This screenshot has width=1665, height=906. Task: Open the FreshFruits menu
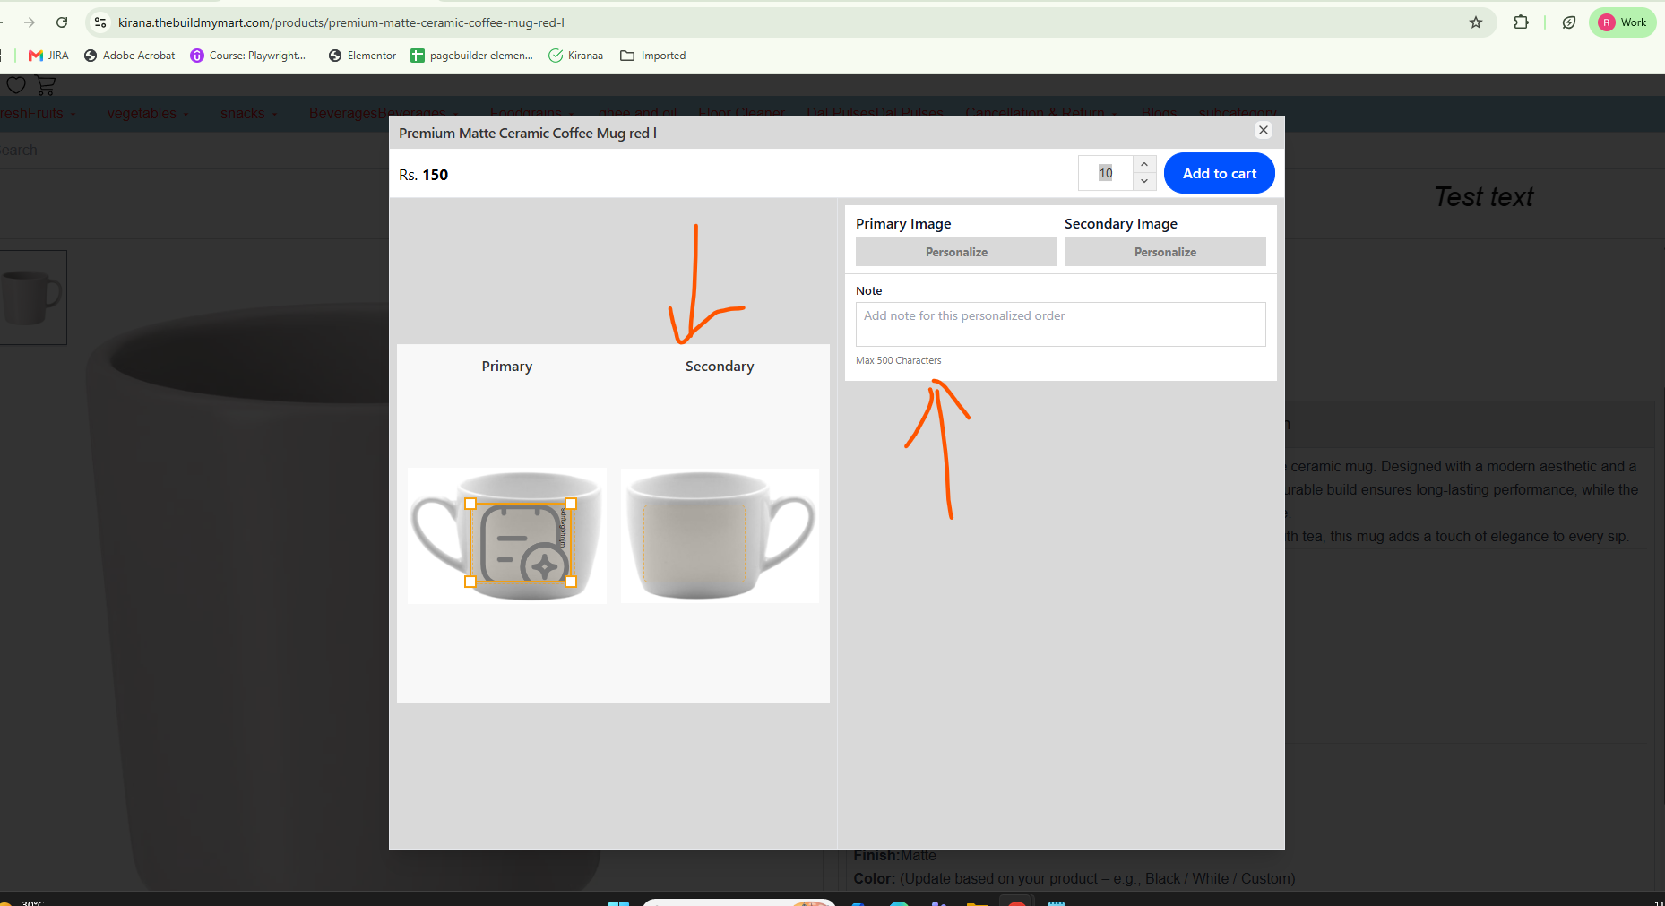coord(38,114)
